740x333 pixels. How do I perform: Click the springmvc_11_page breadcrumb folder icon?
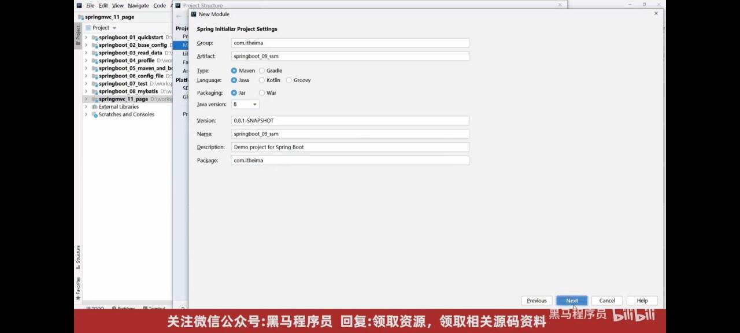point(80,17)
